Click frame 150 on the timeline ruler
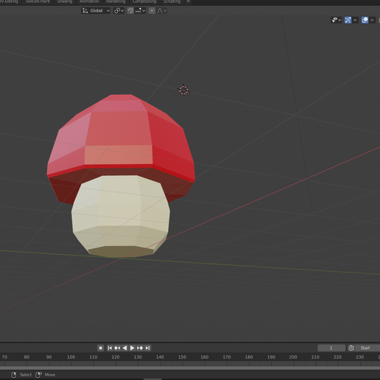 point(182,357)
